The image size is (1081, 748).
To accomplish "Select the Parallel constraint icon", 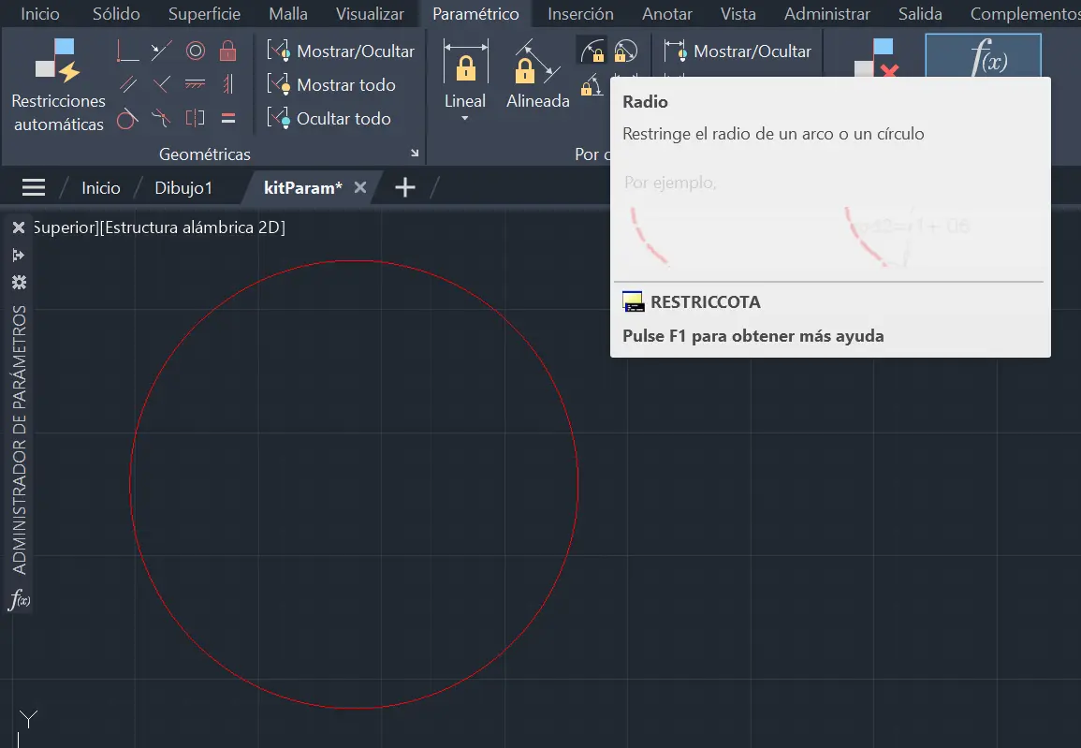I will pyautogui.click(x=128, y=83).
